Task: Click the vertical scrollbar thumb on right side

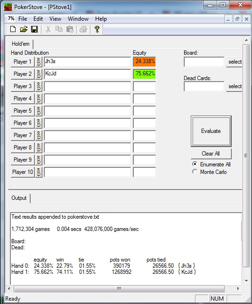Action: [246, 156]
